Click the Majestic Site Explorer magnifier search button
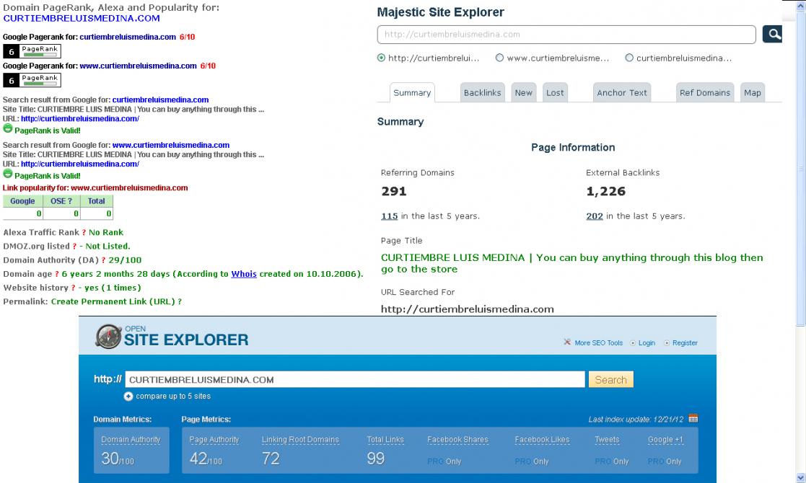 772,35
